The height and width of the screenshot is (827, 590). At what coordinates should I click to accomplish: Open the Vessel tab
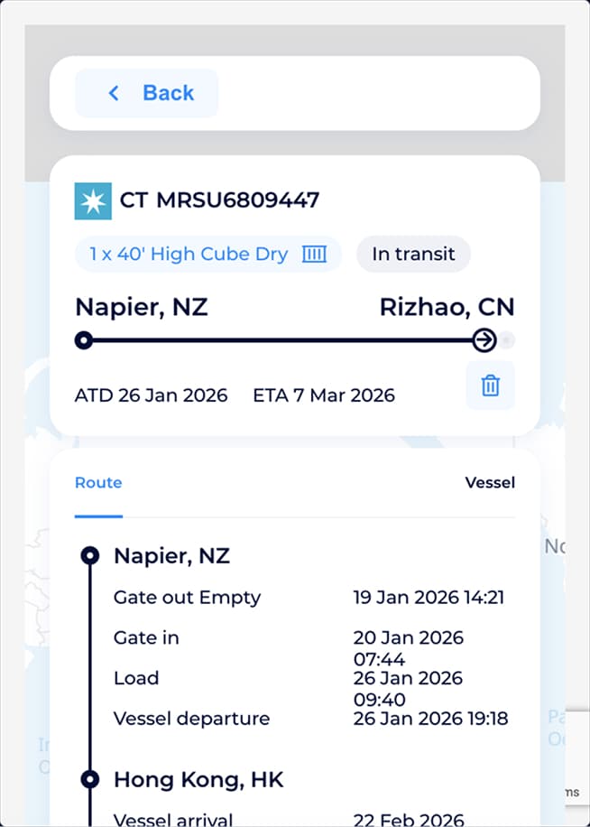(x=490, y=483)
